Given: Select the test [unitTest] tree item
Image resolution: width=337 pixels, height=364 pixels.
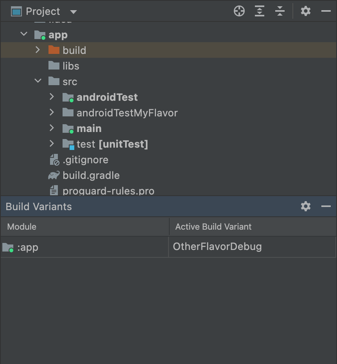Looking at the screenshot, I should click(106, 144).
